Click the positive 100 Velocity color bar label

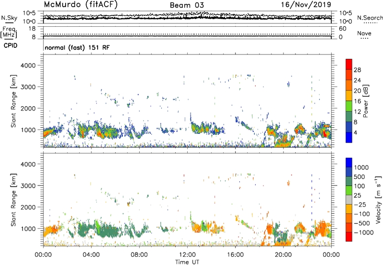(x=360, y=186)
